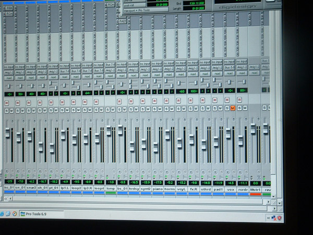Click the Mstr1 track type icon above volume
The image size is (313, 235).
click(x=259, y=177)
